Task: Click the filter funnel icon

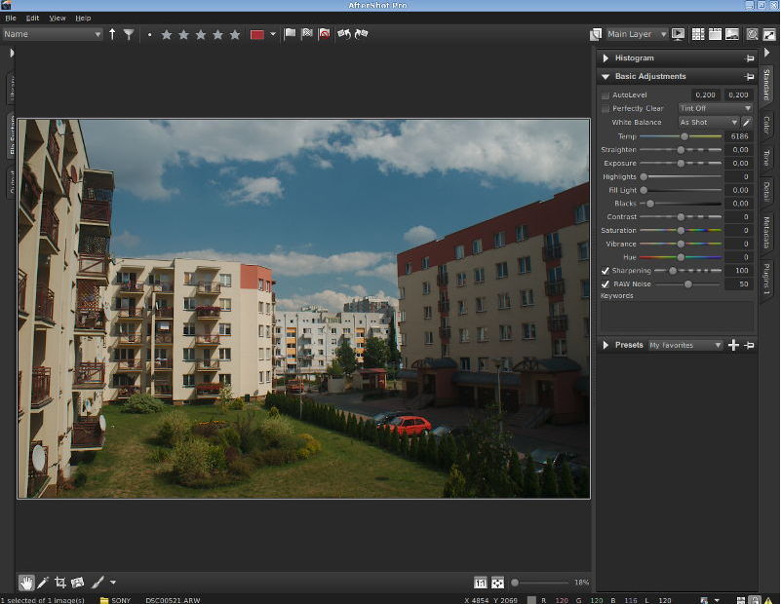Action: (129, 34)
